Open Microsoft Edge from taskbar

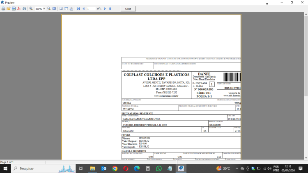click(x=137, y=168)
